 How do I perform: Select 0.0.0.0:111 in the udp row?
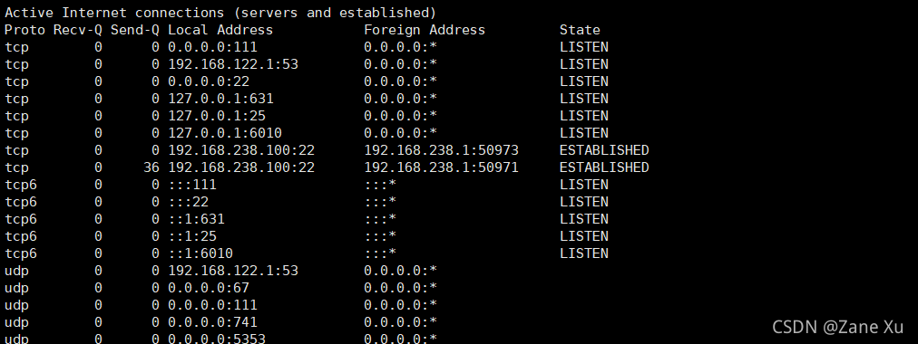(212, 305)
